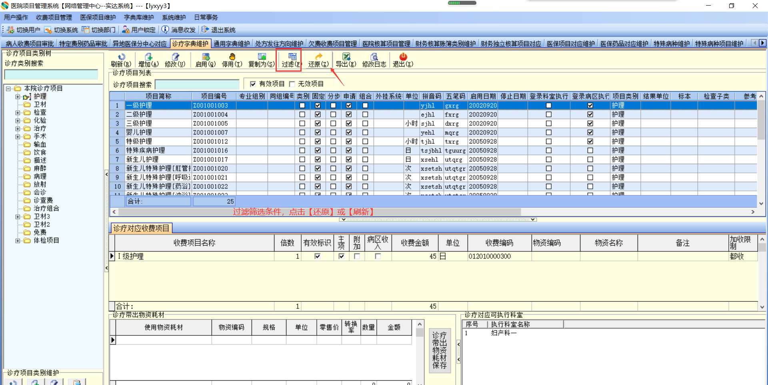
Task: Select the 卫材 folder in the tree
Action: (x=40, y=104)
